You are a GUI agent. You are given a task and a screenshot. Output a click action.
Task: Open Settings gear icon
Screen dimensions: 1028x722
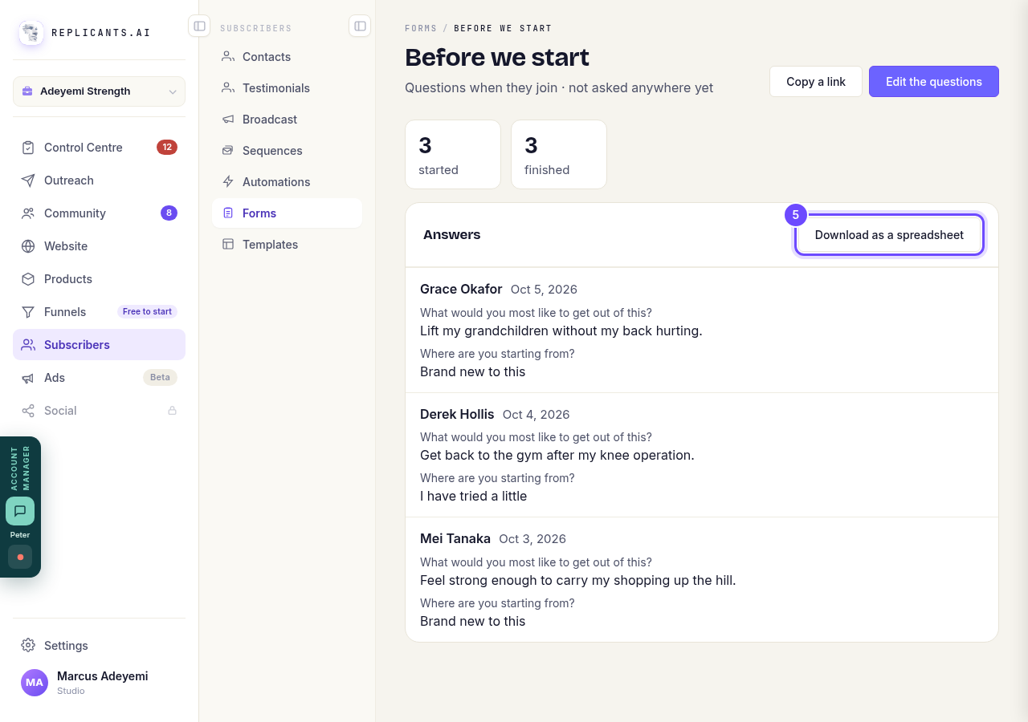click(28, 646)
